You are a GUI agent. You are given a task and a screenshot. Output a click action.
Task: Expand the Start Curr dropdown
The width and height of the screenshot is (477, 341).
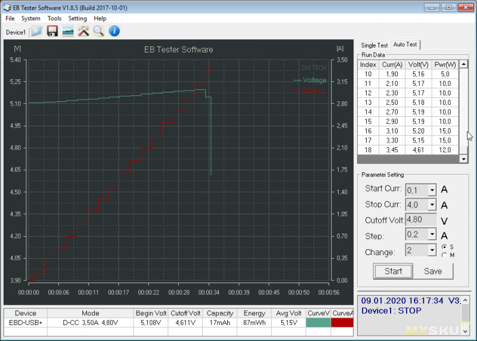[432, 190]
